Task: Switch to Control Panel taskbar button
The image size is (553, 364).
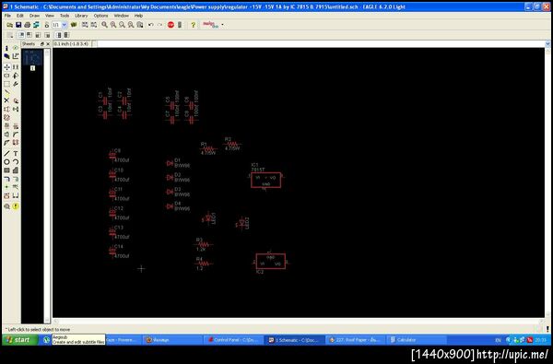Action: tap(233, 340)
